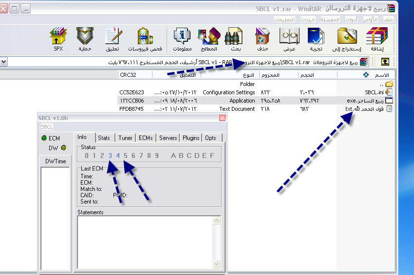Click scroll-down arrow in Statements box

click(217, 264)
